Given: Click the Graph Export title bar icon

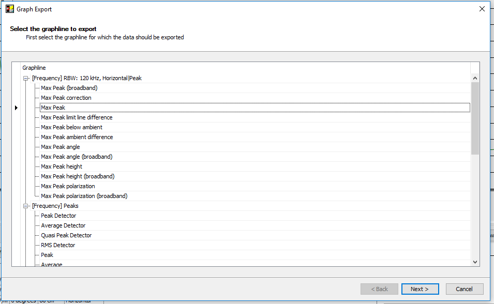Looking at the screenshot, I should [9, 9].
